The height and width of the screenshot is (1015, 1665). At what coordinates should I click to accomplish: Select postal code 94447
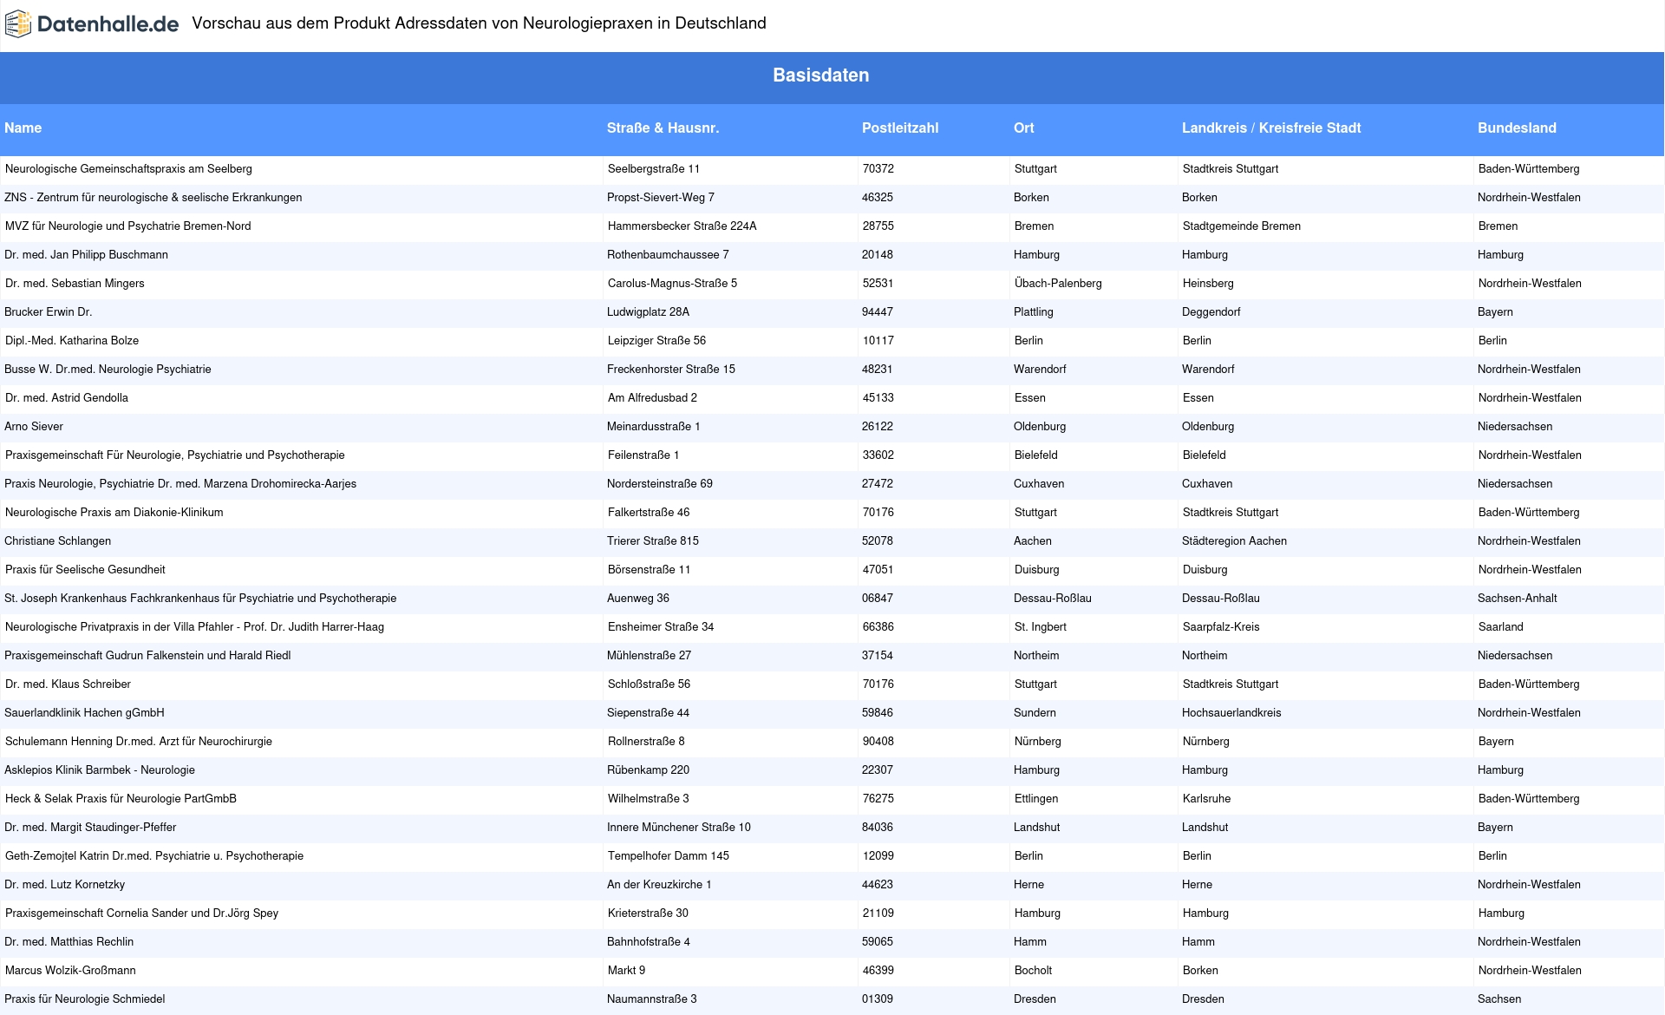(878, 312)
